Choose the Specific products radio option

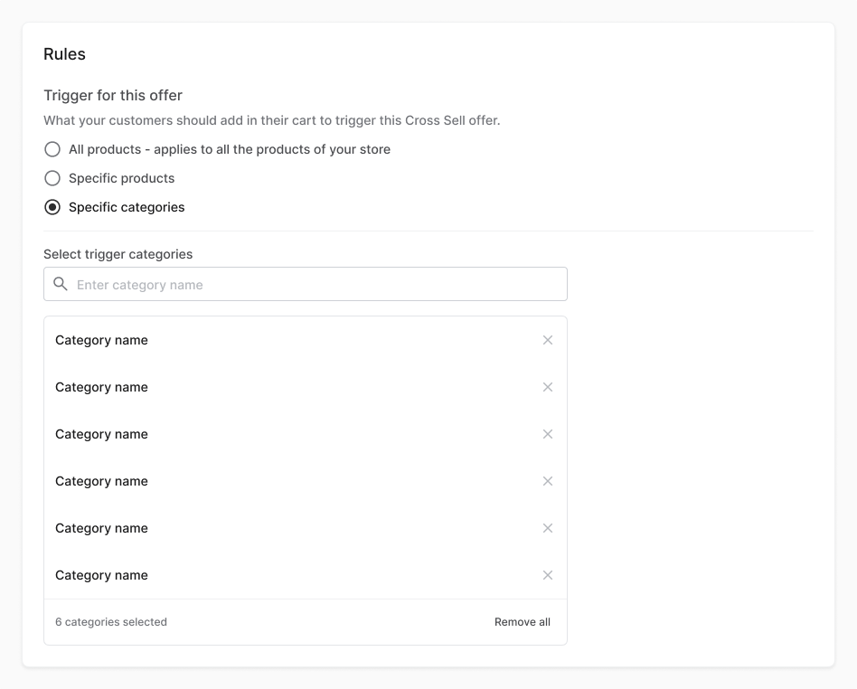52,178
